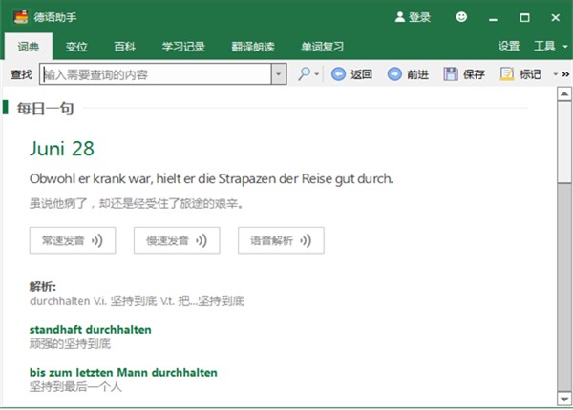Click the smiley face feedback icon
The height and width of the screenshot is (410, 573).
(x=462, y=17)
